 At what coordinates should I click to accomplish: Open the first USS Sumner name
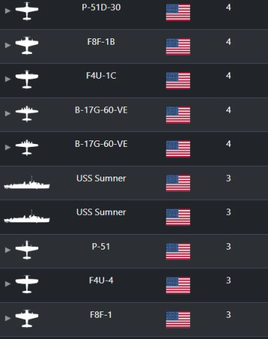101,178
